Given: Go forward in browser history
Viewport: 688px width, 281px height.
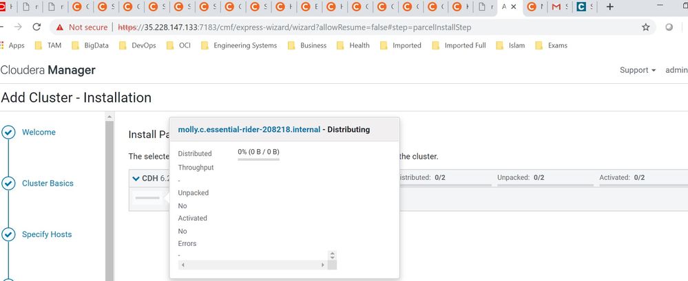Looking at the screenshot, I should point(18,27).
